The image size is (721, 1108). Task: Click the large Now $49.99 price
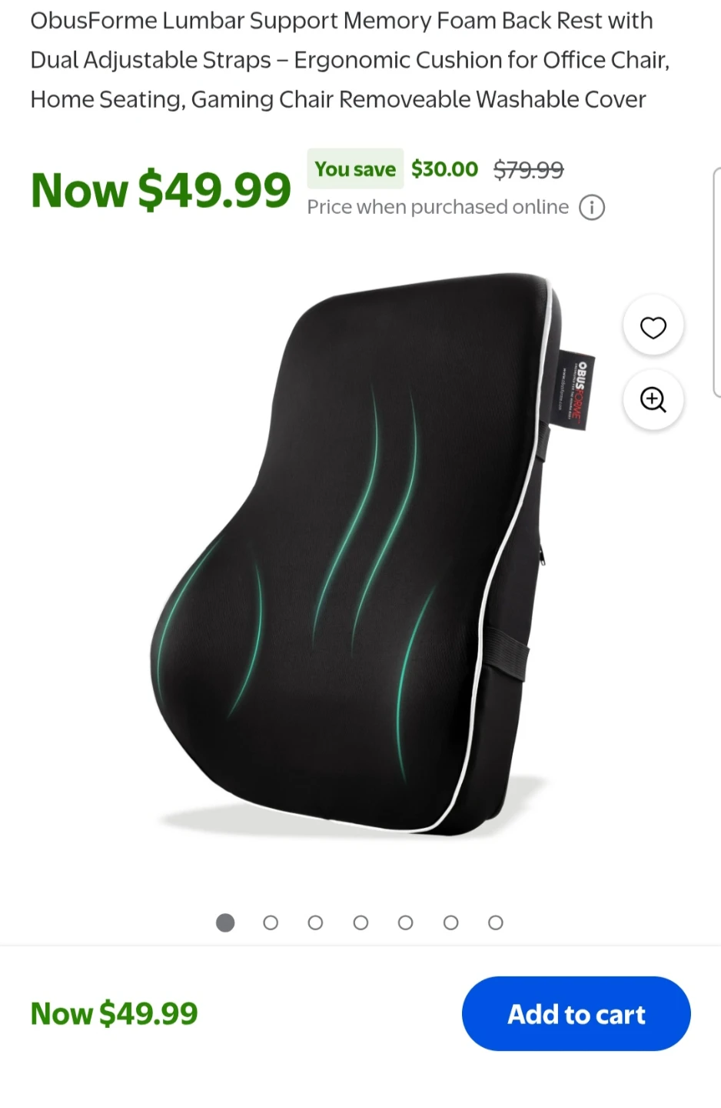(161, 190)
